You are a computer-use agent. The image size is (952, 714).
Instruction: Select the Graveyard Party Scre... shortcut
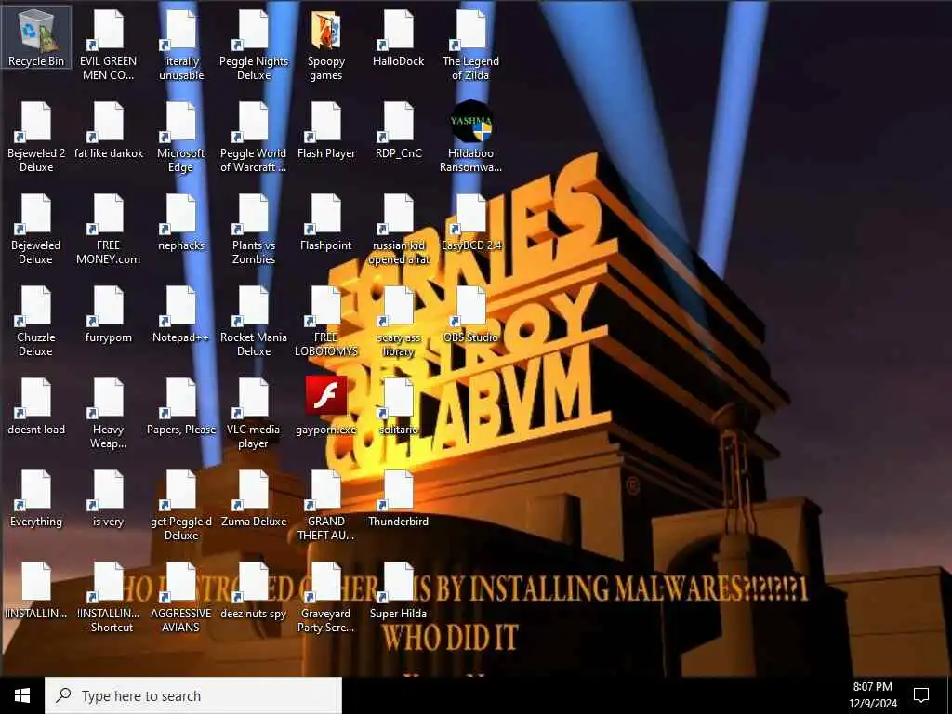click(x=326, y=598)
